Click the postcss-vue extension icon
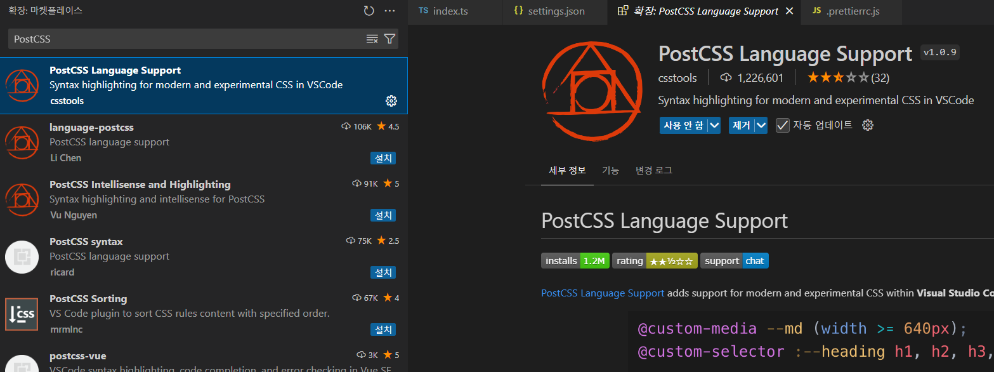994x372 pixels. 22,363
